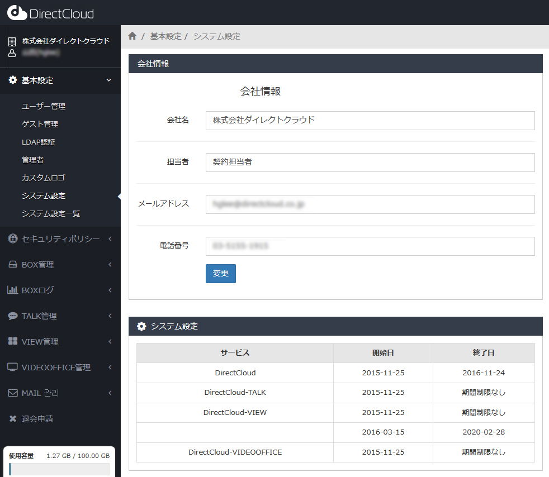Click the gear icon beside 基本設定
549x477 pixels.
click(x=13, y=80)
